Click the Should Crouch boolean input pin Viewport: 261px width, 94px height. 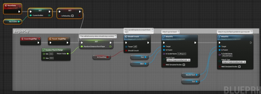tap(126, 51)
